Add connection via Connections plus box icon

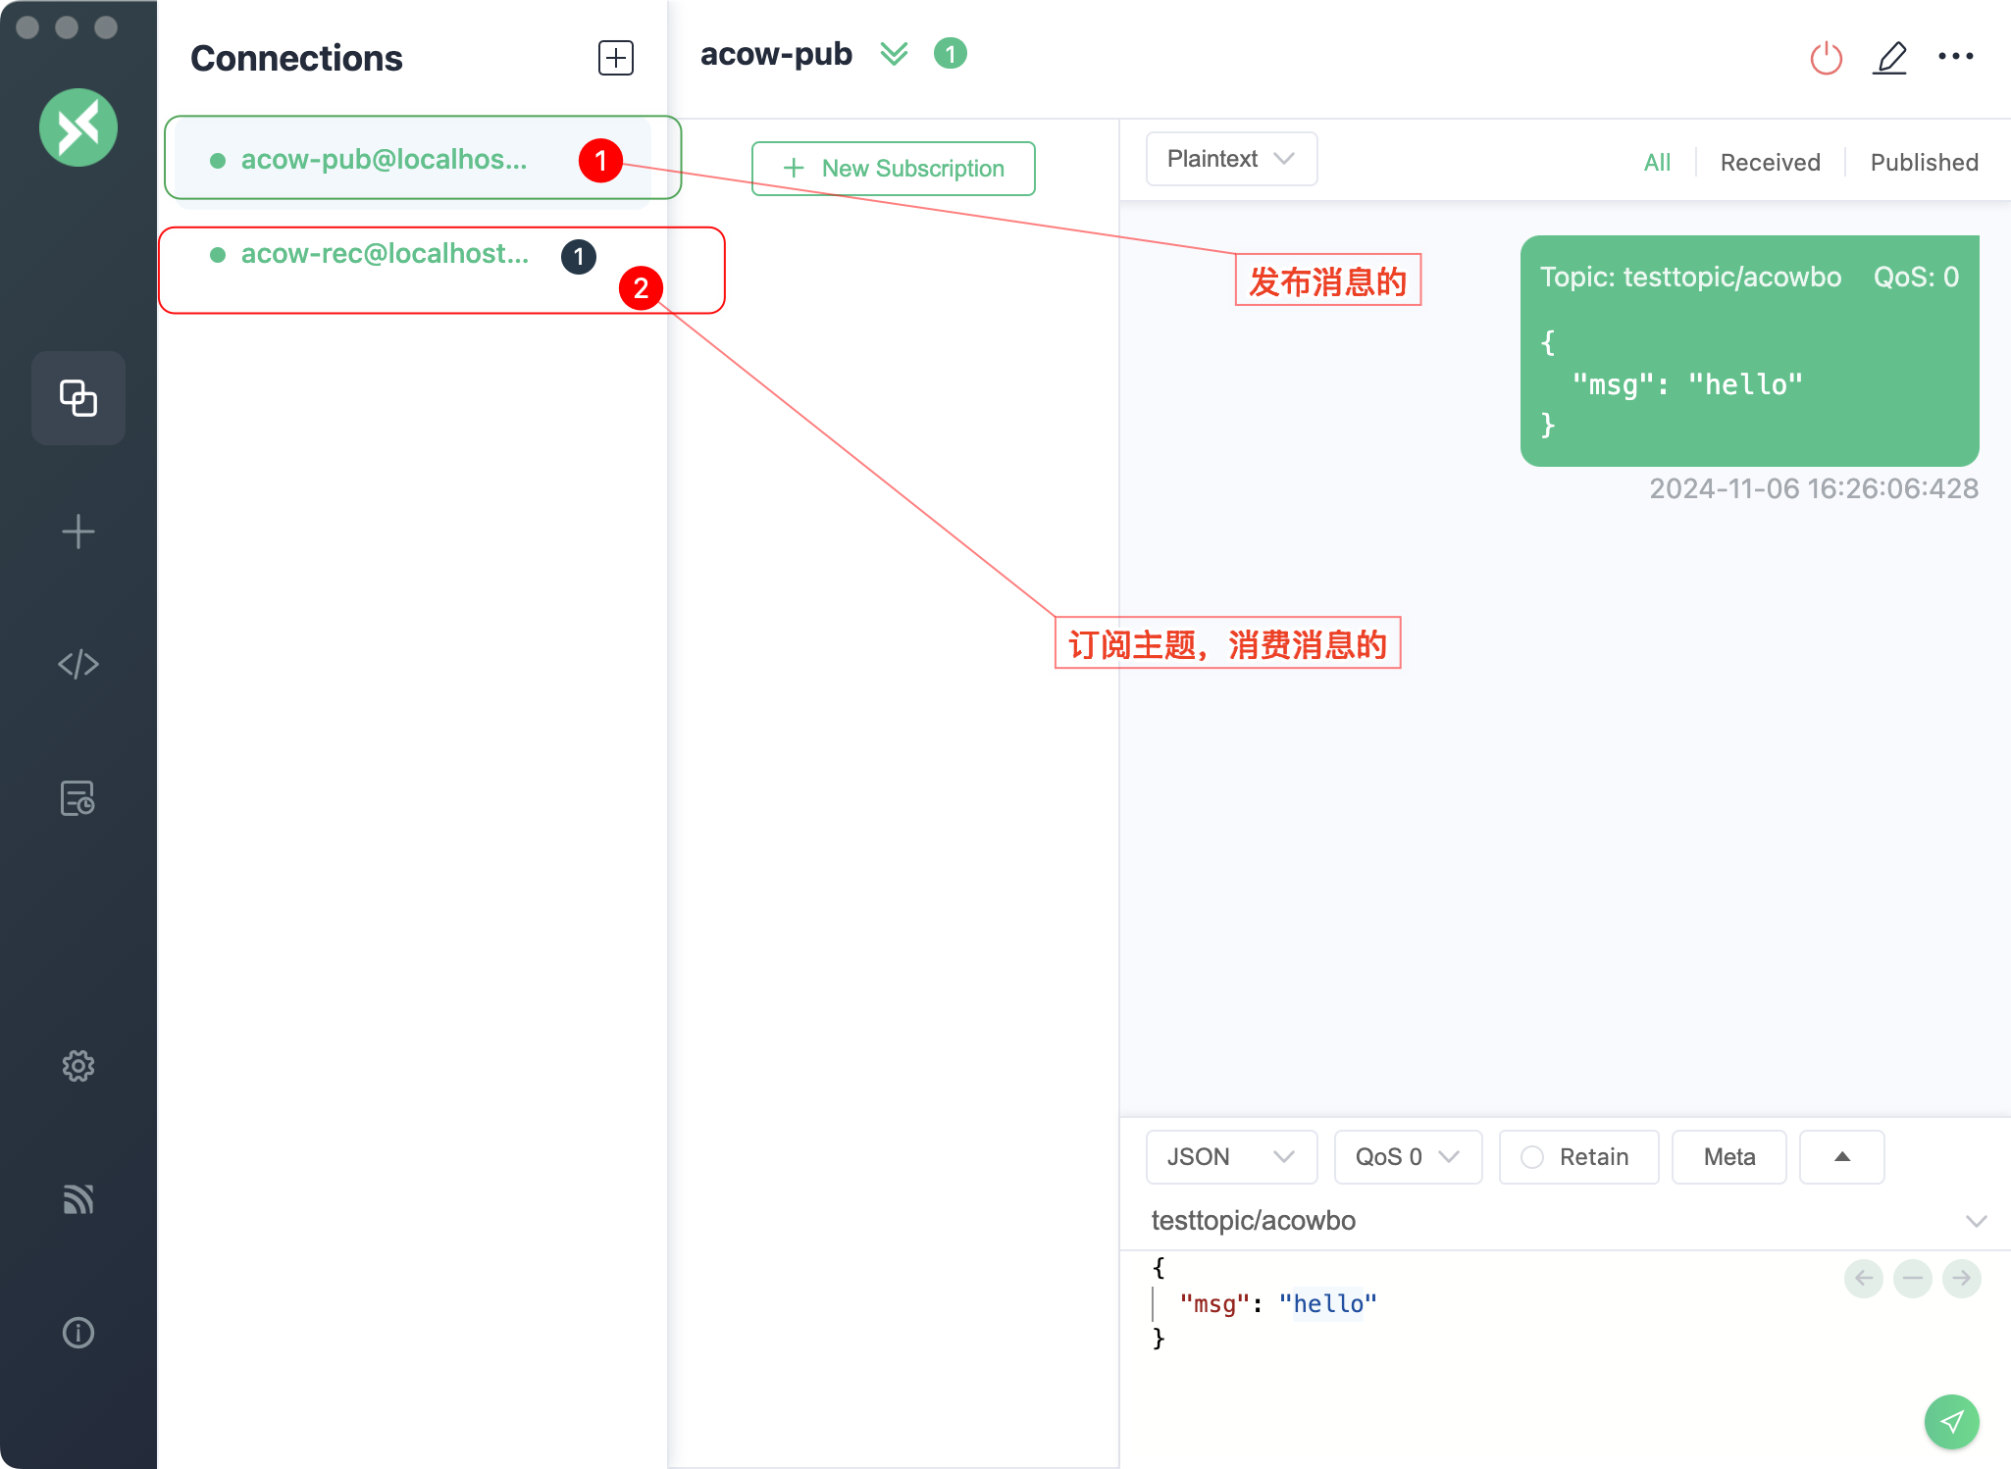coord(615,58)
